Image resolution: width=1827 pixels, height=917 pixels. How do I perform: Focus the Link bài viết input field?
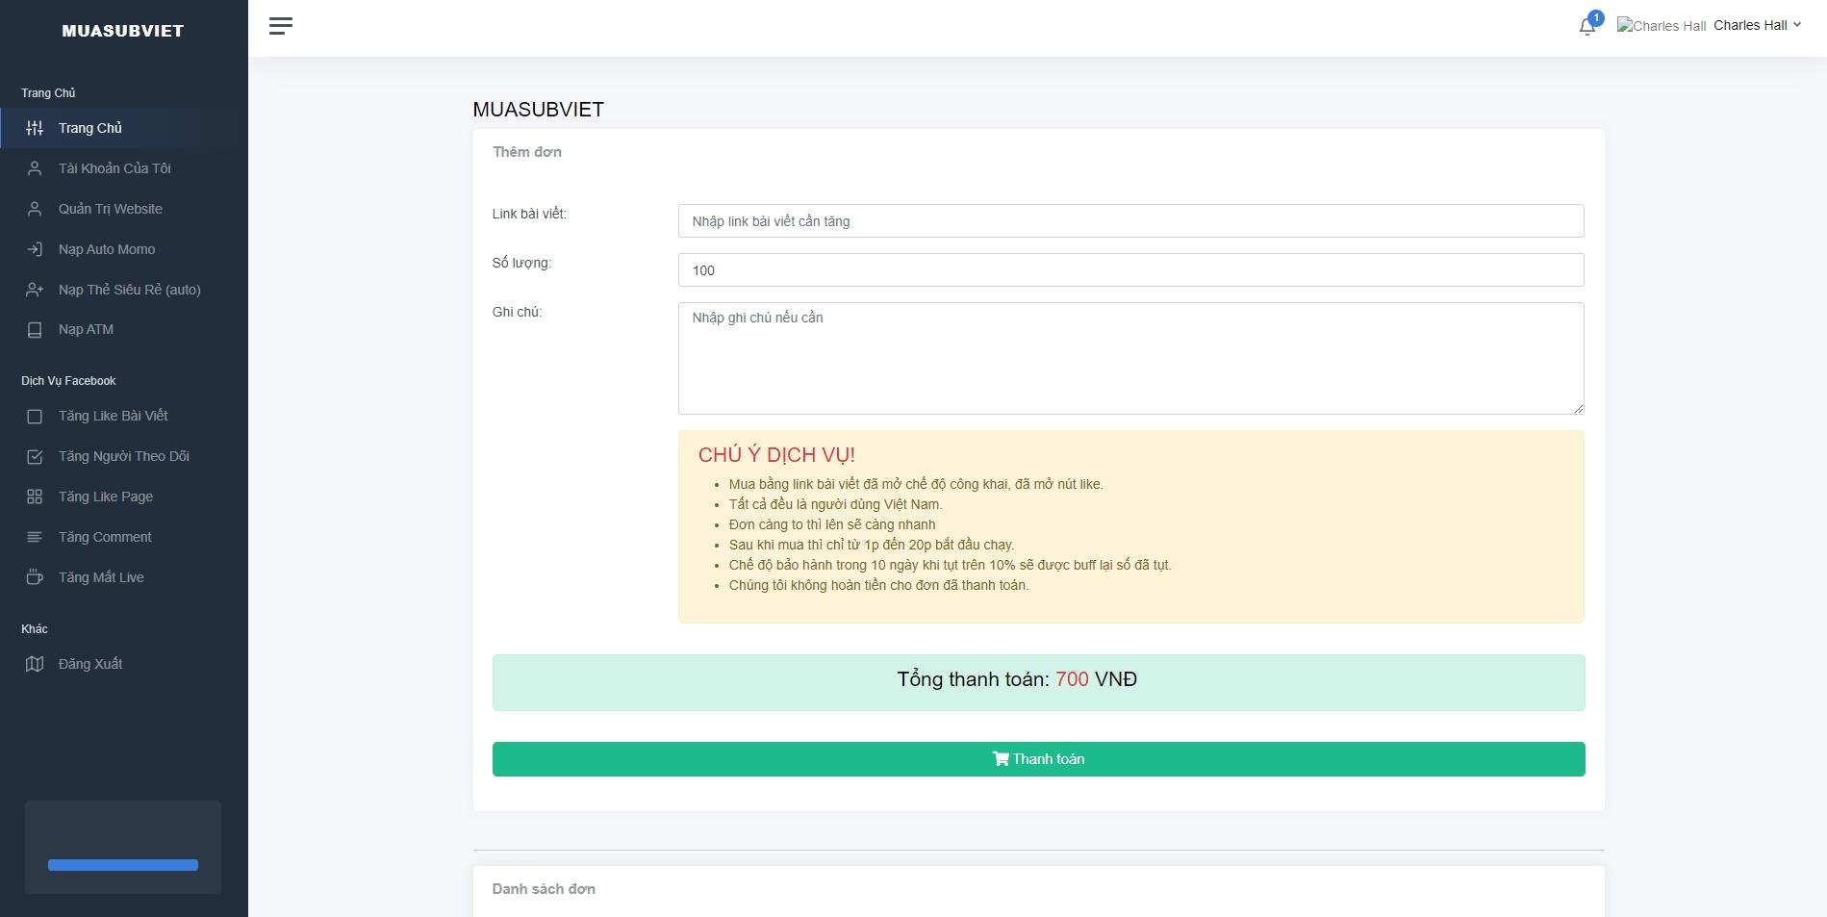click(1130, 221)
